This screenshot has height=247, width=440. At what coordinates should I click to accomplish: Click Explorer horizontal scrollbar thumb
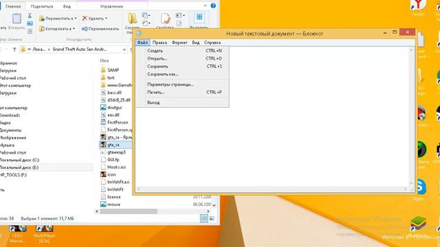129,211
